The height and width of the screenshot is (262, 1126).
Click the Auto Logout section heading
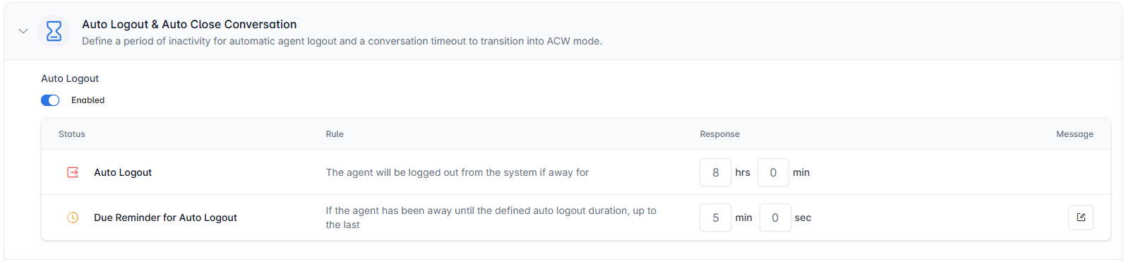pos(70,78)
